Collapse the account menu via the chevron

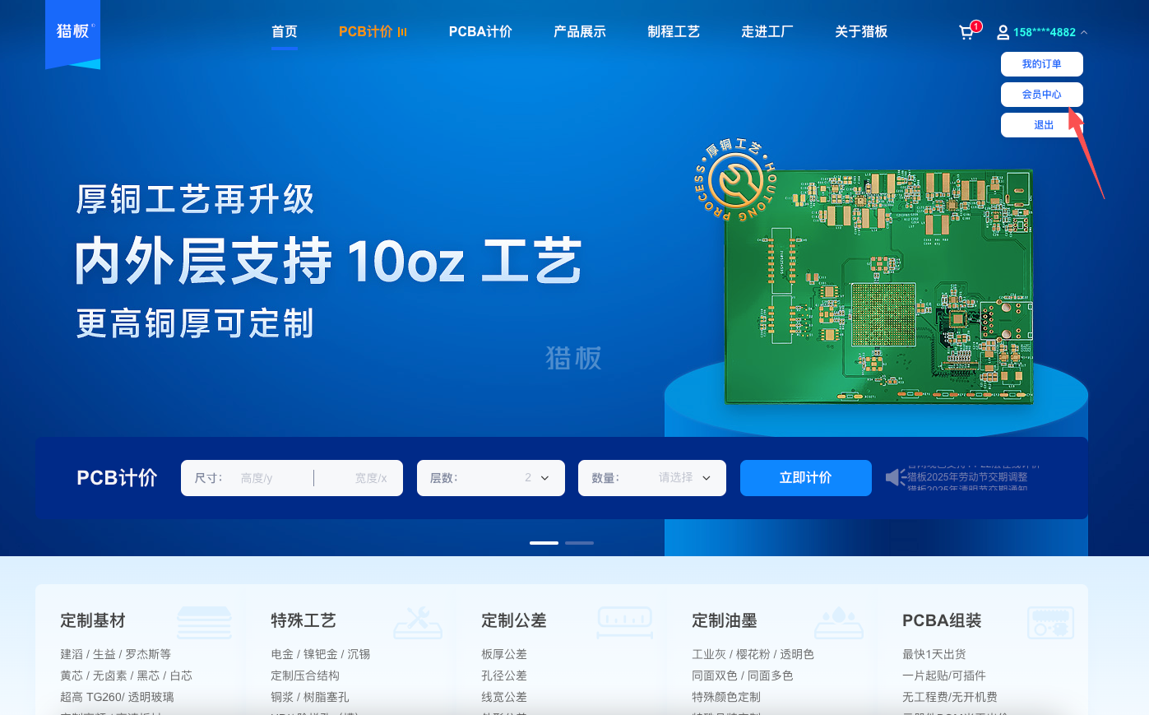tap(1085, 32)
